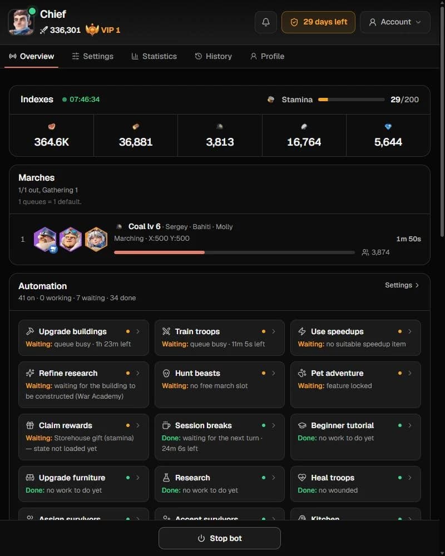Expand the Hunt beasts card chevron
The image size is (445, 556).
point(274,373)
